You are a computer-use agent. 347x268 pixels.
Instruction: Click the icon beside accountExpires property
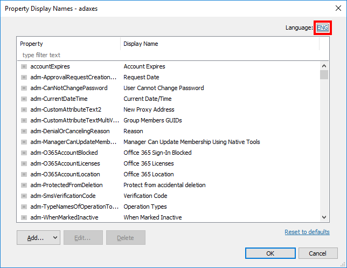pyautogui.click(x=24, y=66)
